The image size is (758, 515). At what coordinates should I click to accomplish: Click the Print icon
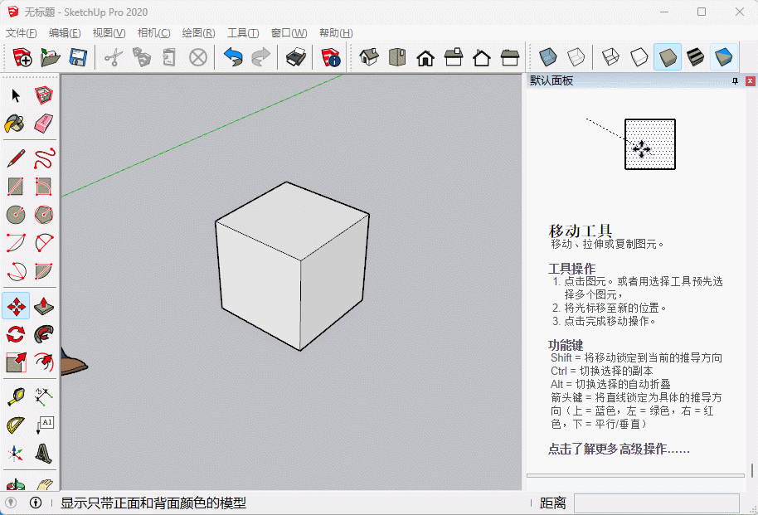295,57
